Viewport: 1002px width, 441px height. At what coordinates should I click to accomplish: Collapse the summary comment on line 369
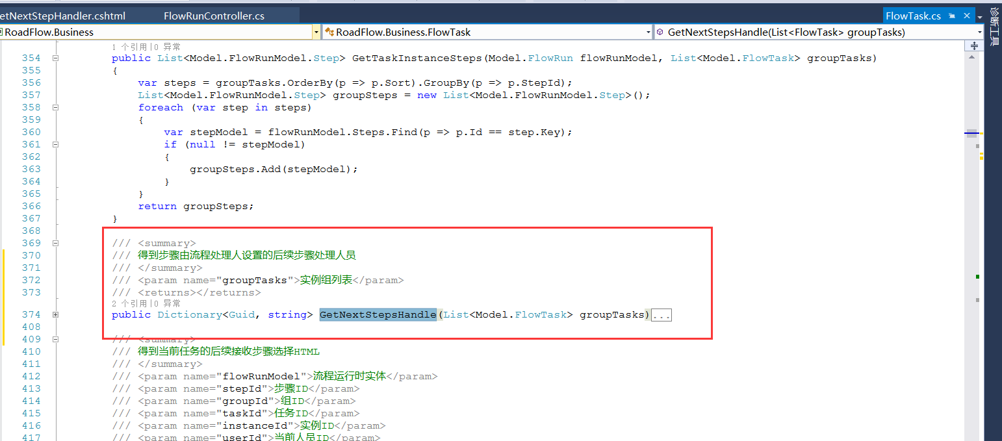55,244
